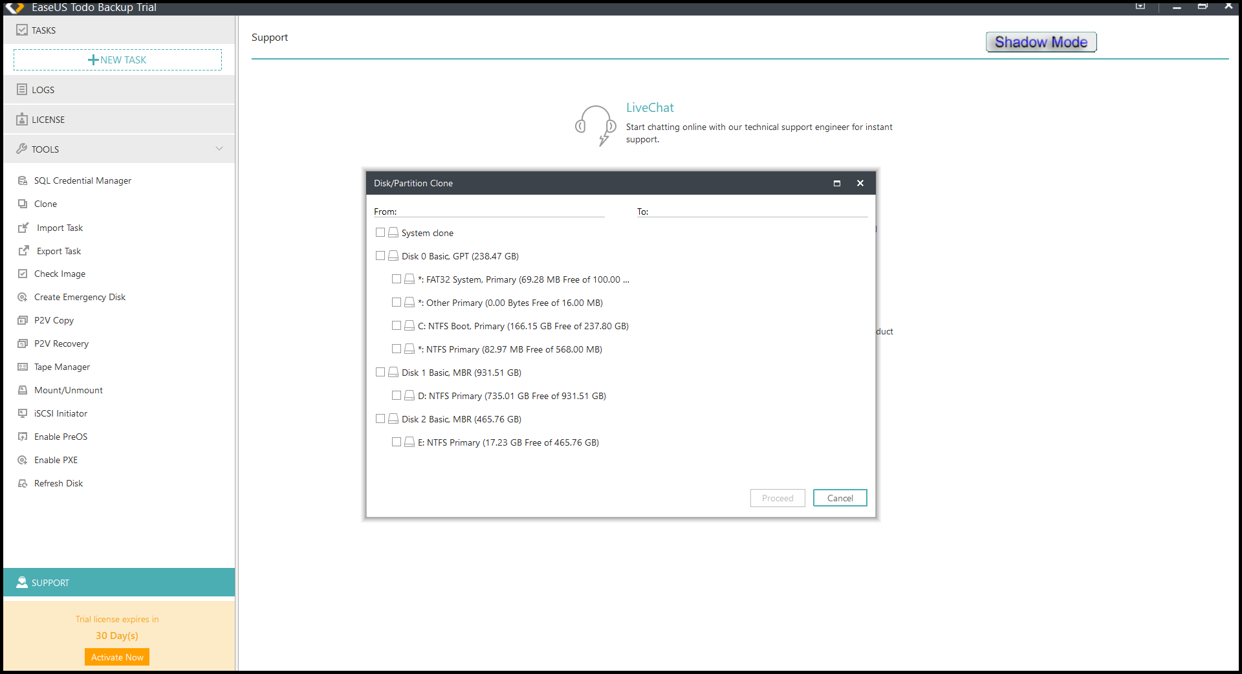Click the EaseUS application logo icon
The image size is (1242, 674).
pyautogui.click(x=15, y=8)
